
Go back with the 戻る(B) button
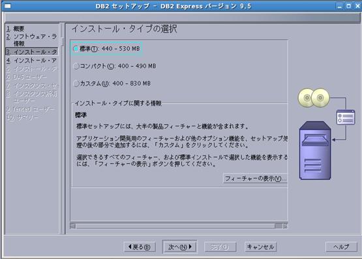(x=140, y=247)
